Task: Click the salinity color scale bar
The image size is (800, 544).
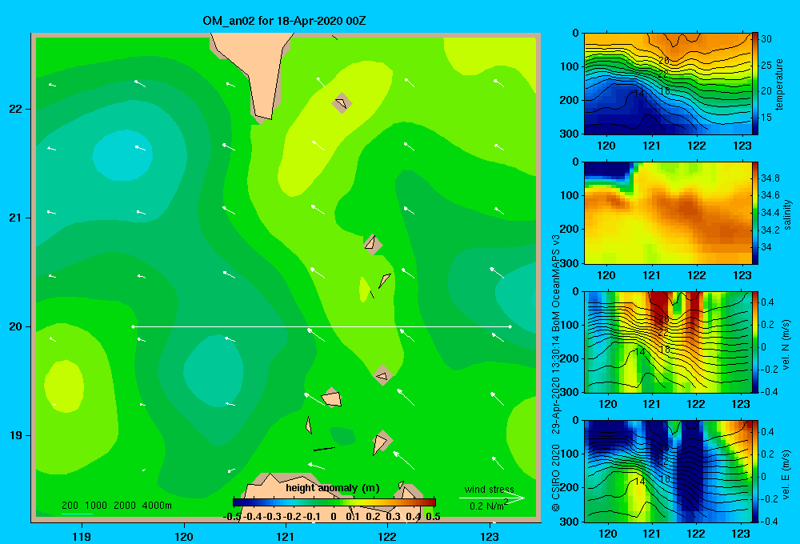Action: coord(755,213)
